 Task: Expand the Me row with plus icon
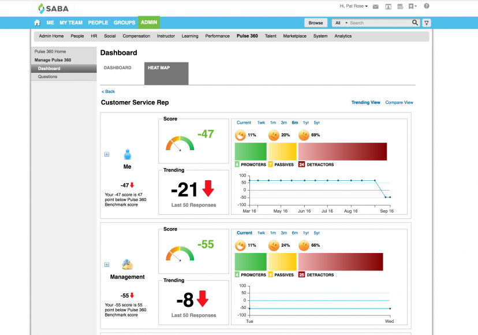coord(107,154)
